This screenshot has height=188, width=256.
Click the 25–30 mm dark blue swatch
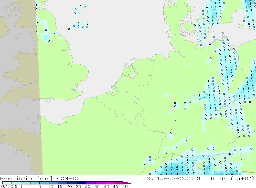tap(81, 183)
